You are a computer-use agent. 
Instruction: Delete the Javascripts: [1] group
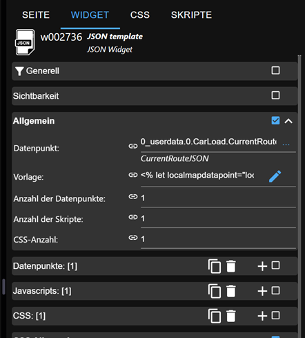pos(231,291)
